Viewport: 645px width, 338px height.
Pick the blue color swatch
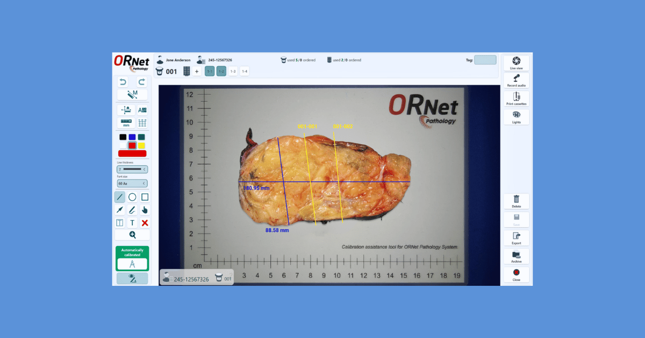click(x=132, y=137)
